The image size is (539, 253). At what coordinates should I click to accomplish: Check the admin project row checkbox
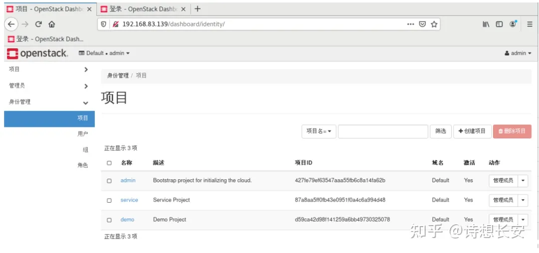(x=109, y=181)
